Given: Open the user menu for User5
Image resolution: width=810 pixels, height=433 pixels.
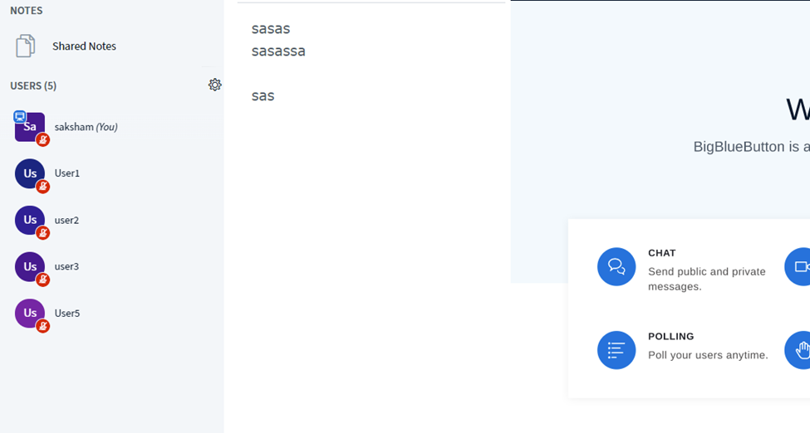Looking at the screenshot, I should 111,314.
